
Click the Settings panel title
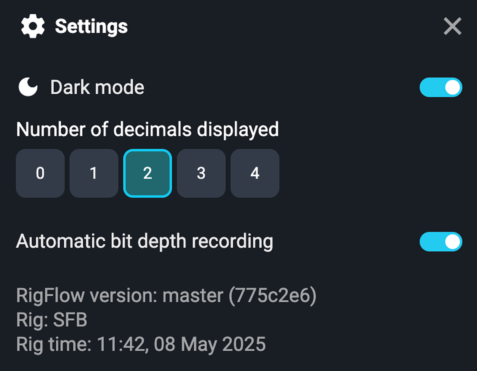[91, 26]
